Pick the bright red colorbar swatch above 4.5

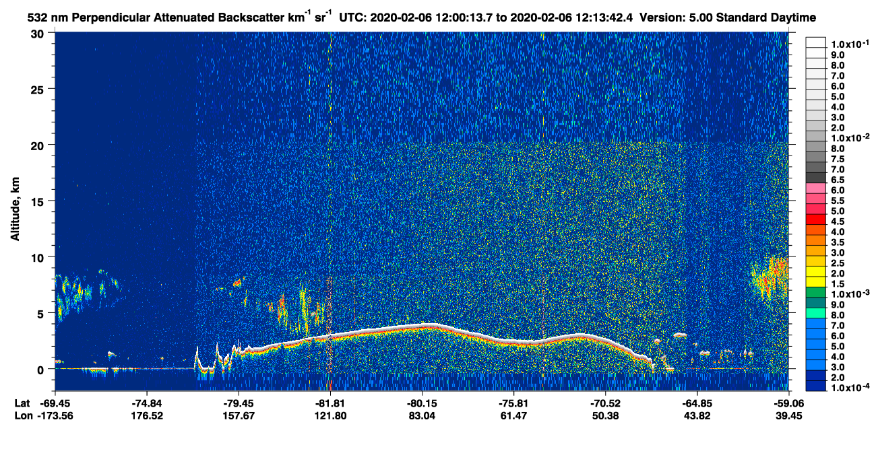coord(815,219)
